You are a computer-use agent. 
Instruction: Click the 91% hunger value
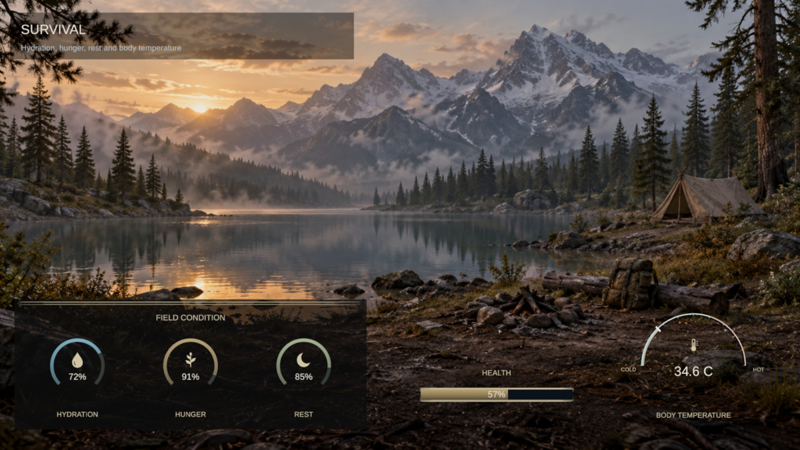point(191,377)
